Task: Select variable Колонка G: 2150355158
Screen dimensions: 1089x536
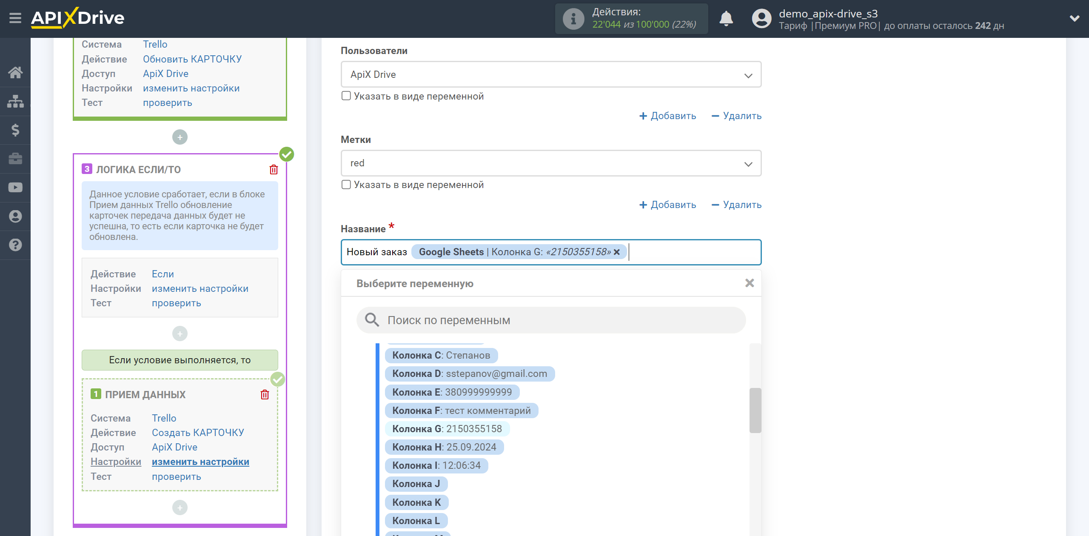Action: click(x=447, y=429)
